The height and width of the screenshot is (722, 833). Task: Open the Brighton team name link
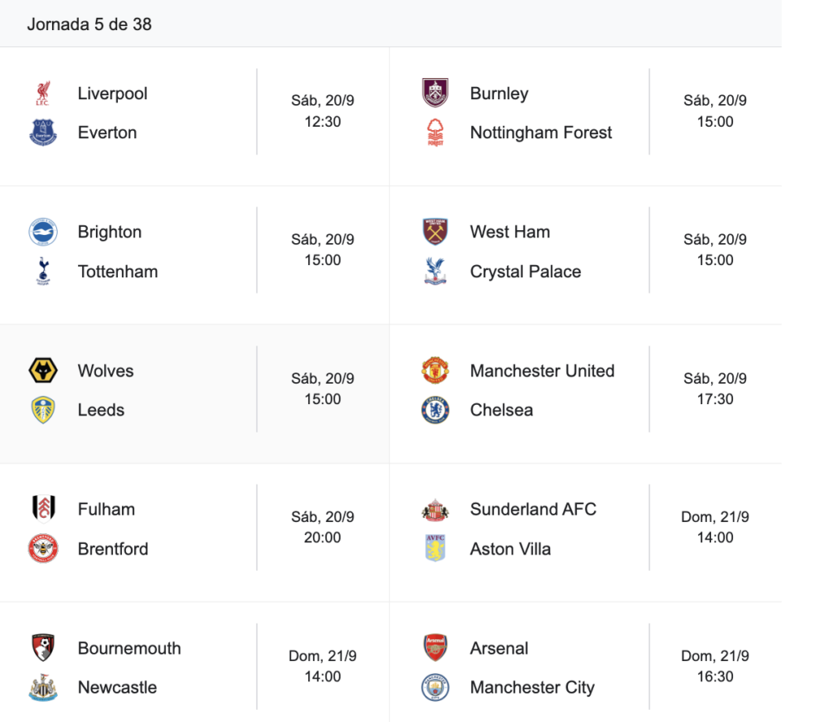(x=110, y=232)
